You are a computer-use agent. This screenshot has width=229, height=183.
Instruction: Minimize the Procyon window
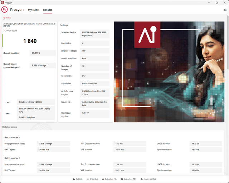point(209,3)
